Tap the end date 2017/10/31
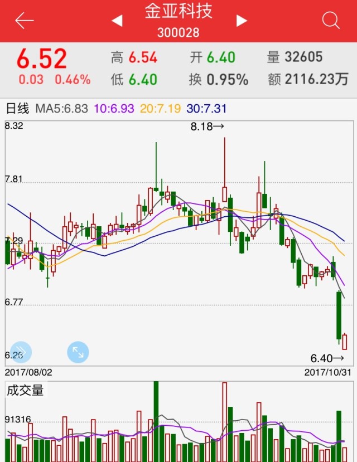This screenshot has width=357, height=462. pyautogui.click(x=328, y=372)
